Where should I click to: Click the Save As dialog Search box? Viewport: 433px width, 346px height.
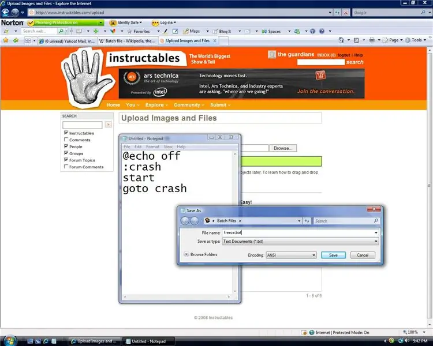(x=347, y=221)
